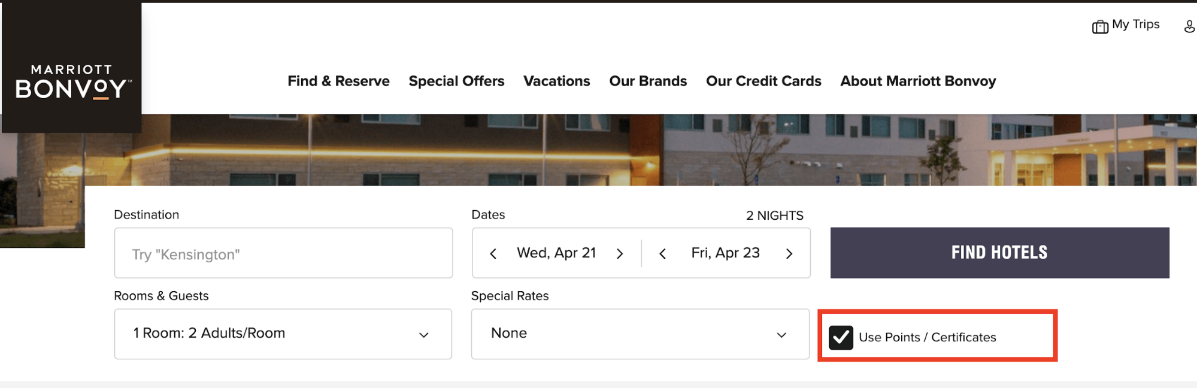The image size is (1197, 388).
Task: Open My Trips suitcase icon
Action: tap(1100, 26)
